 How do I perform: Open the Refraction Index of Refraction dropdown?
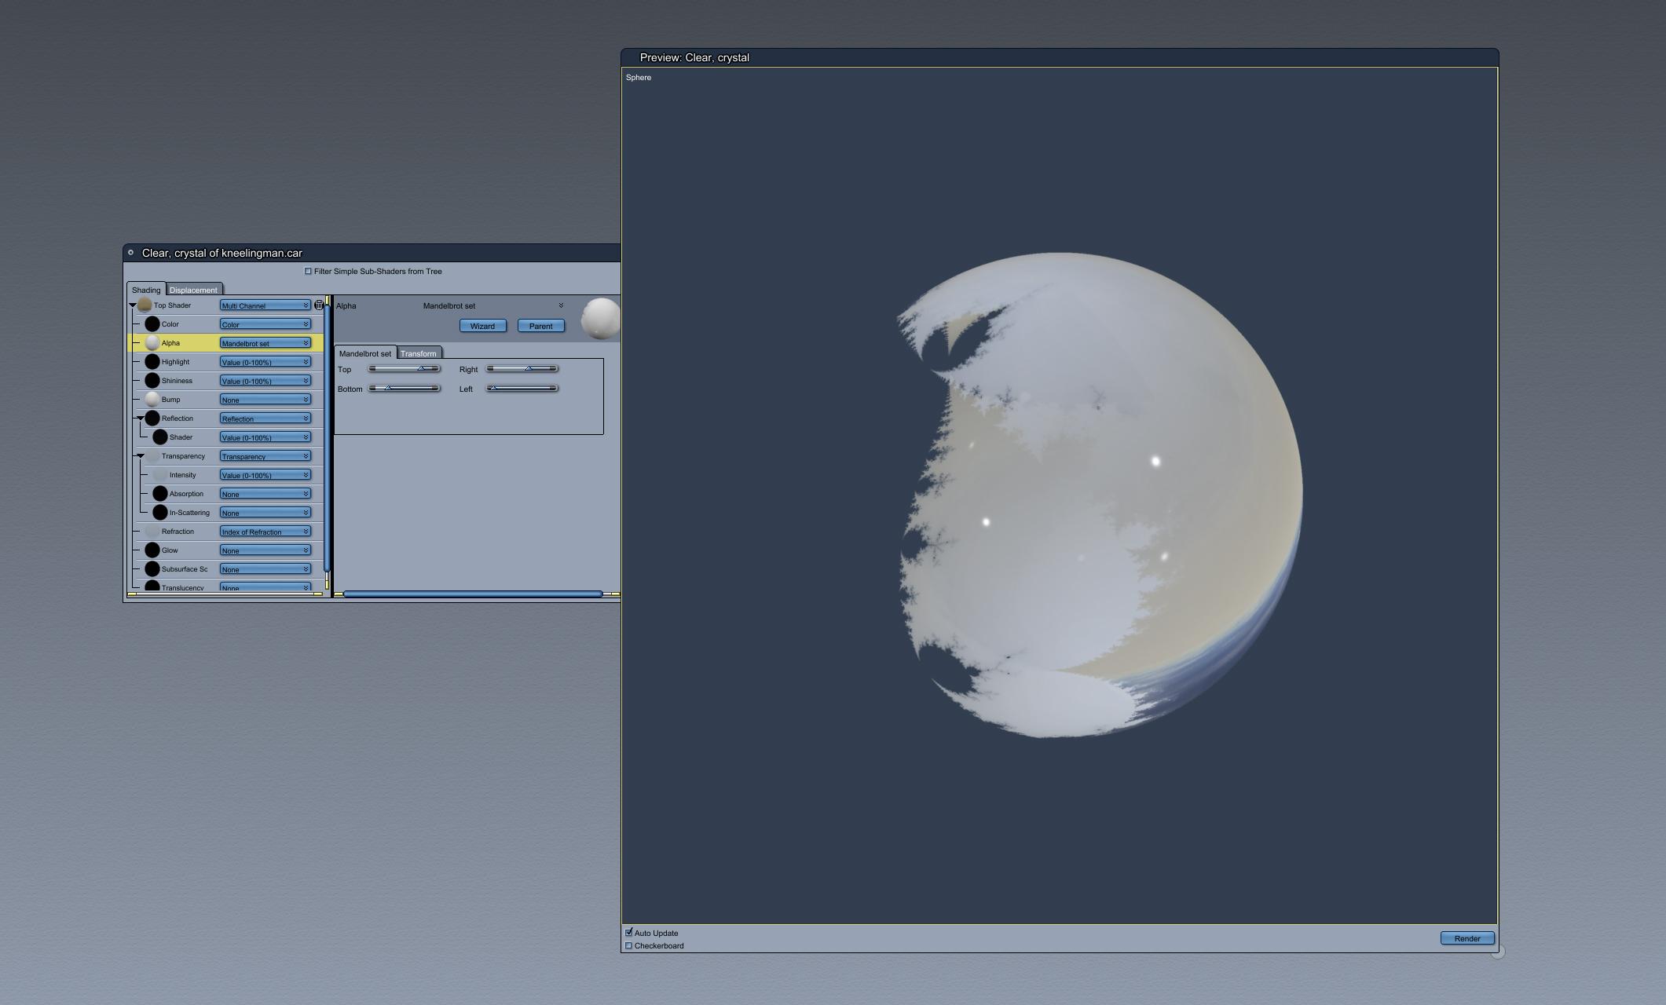coord(265,532)
